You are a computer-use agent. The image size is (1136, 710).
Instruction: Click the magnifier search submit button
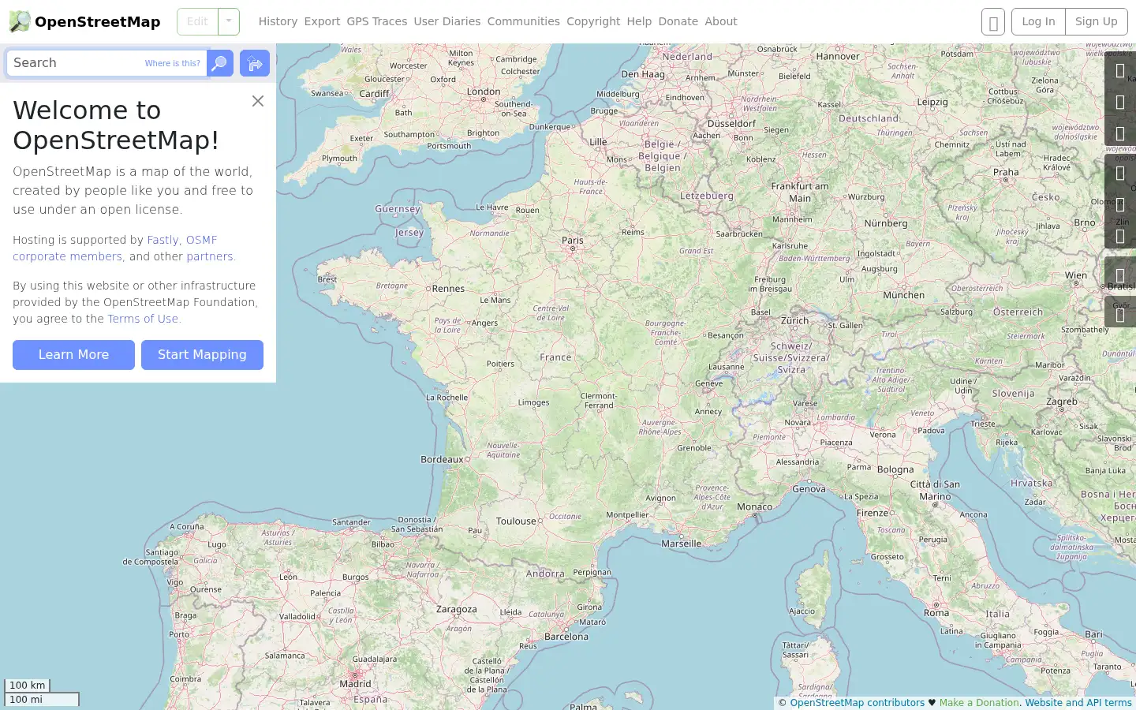click(x=220, y=63)
